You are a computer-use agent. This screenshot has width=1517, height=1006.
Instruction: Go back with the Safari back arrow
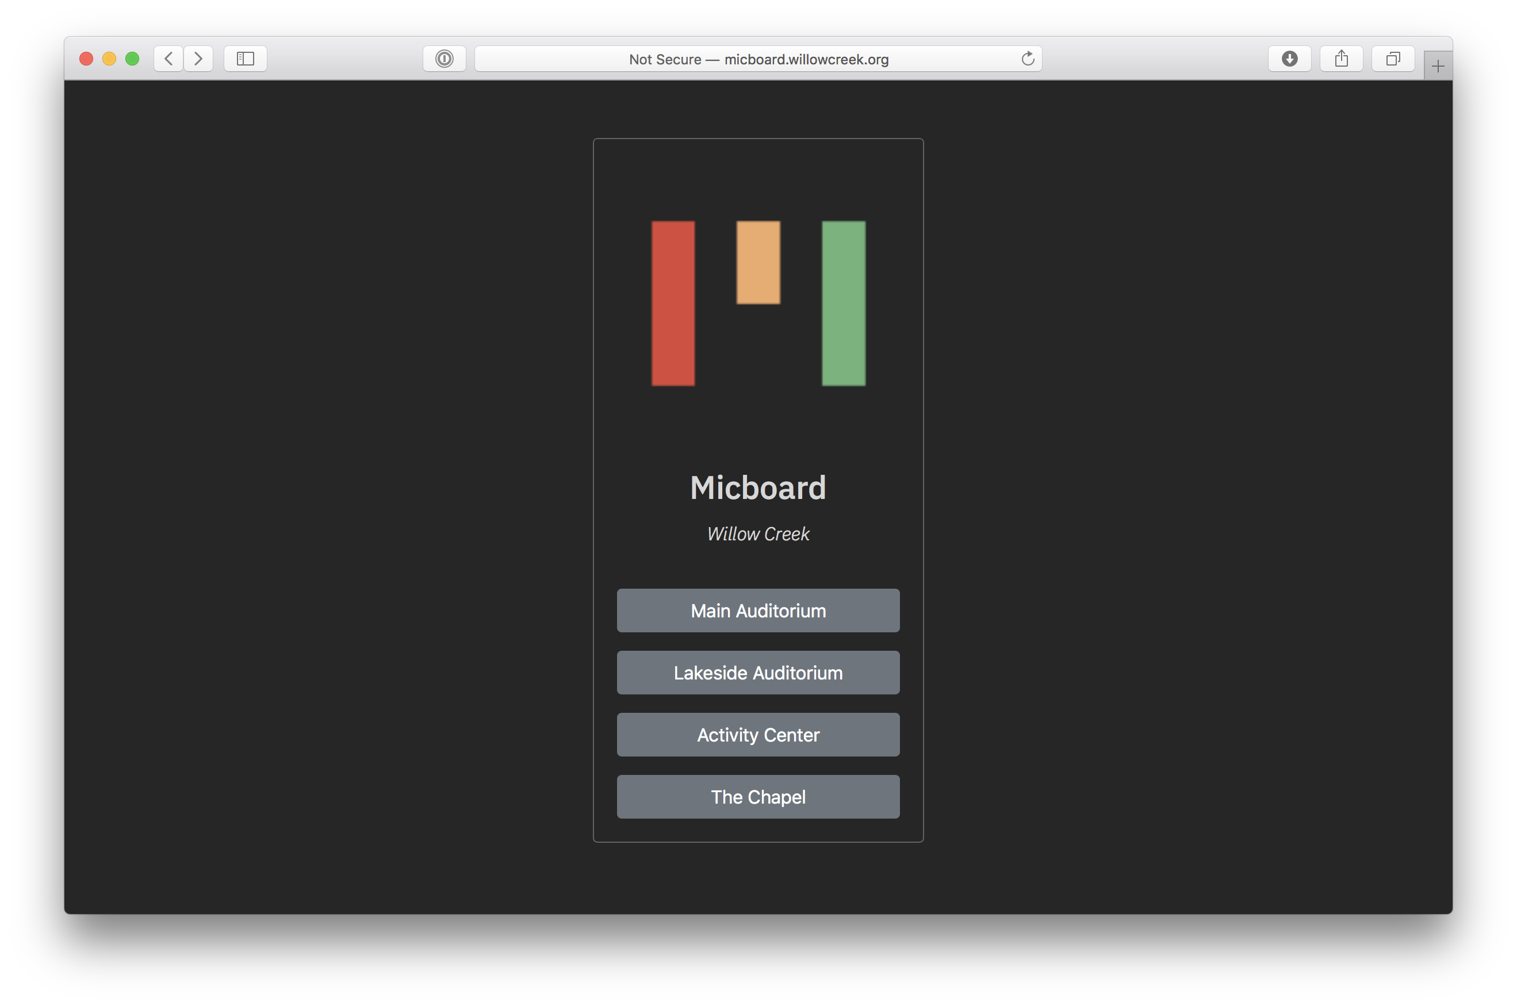point(168,59)
